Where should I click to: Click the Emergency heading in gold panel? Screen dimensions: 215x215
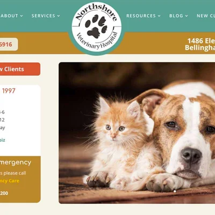(x=16, y=163)
